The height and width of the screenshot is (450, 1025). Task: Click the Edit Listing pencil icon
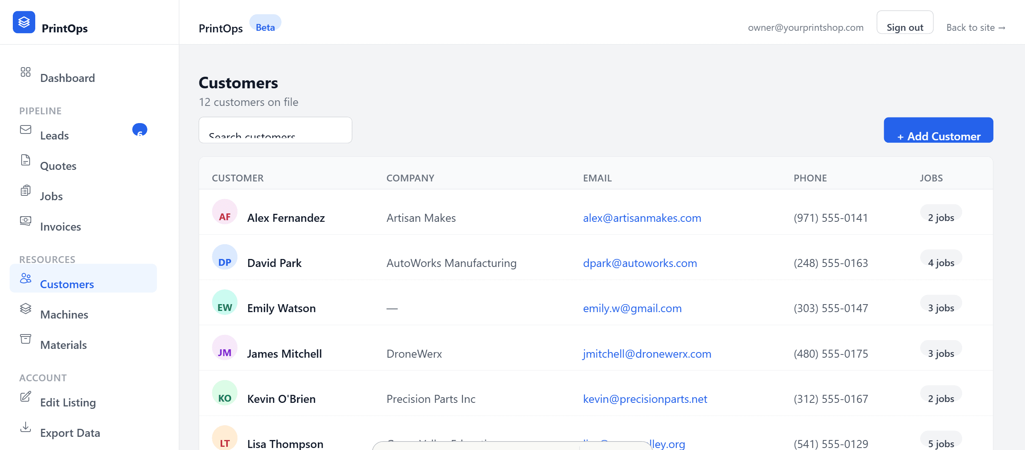pyautogui.click(x=25, y=397)
